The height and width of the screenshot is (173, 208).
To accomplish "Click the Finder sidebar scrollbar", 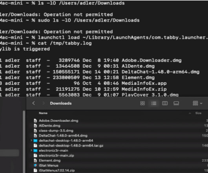I will [24, 142].
